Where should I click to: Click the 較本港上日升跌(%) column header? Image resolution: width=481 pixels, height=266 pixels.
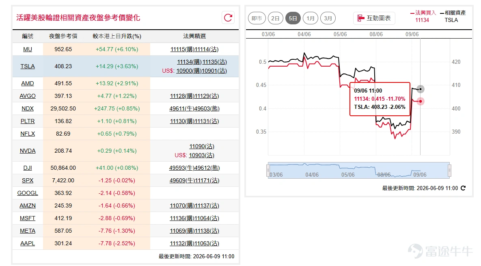tap(117, 36)
